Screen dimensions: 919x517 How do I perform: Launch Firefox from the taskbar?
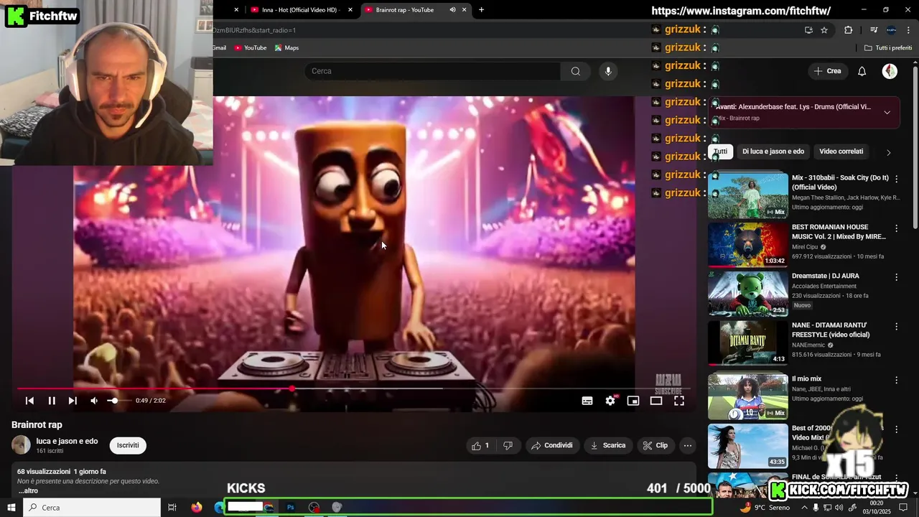(x=197, y=508)
